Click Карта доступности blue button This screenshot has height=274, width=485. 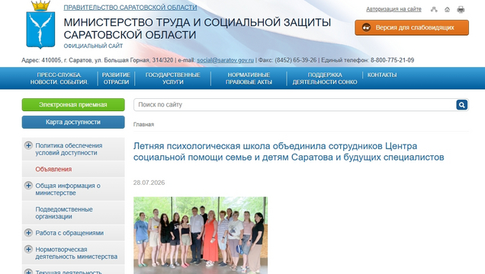[x=73, y=123]
